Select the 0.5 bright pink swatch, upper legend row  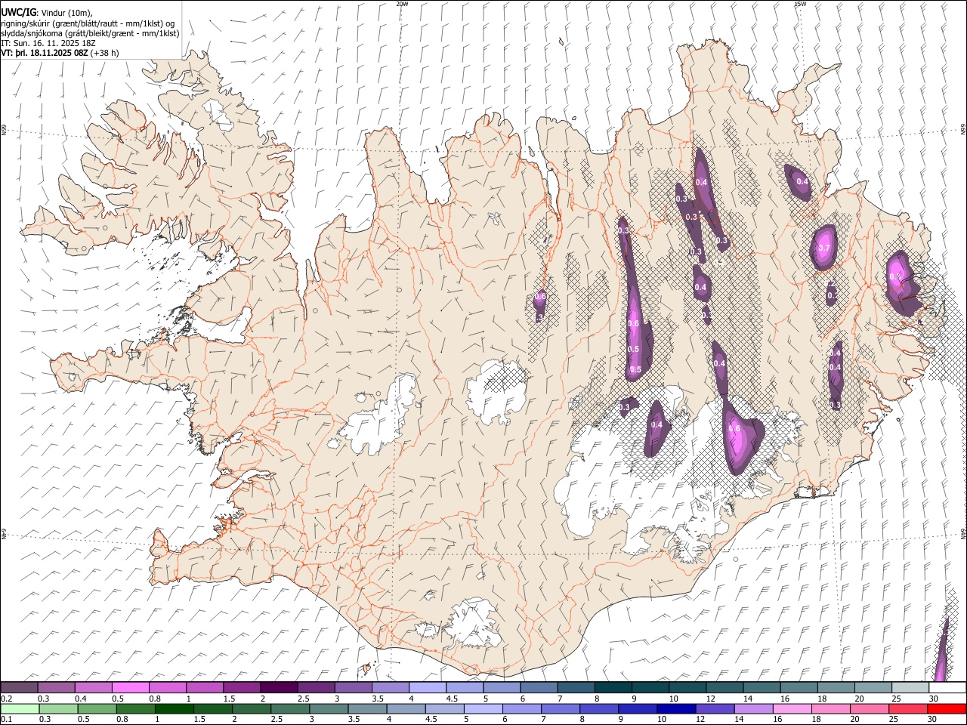[x=131, y=687]
